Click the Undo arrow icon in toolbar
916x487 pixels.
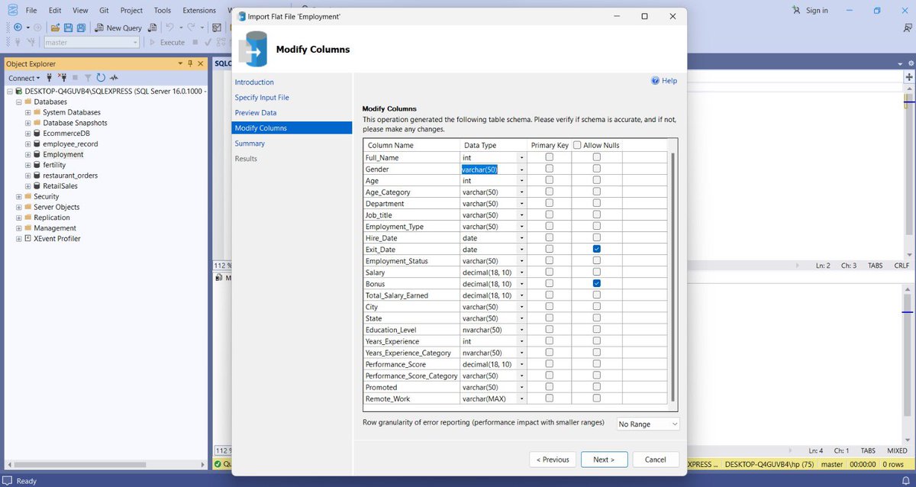pos(170,27)
